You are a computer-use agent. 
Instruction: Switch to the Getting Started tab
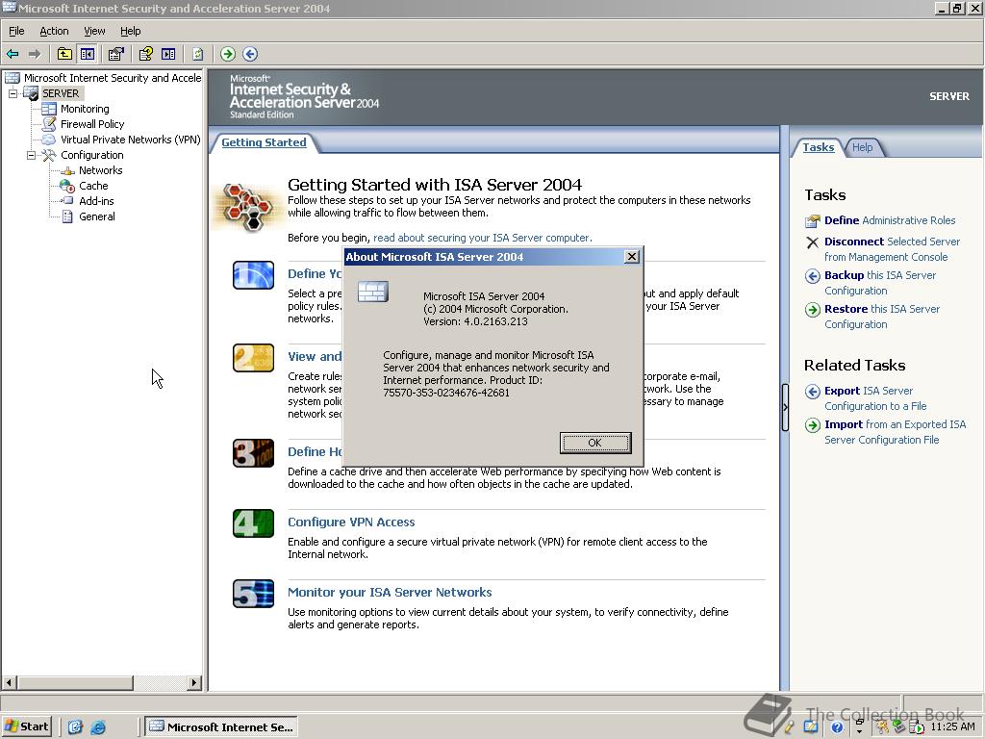tap(264, 142)
